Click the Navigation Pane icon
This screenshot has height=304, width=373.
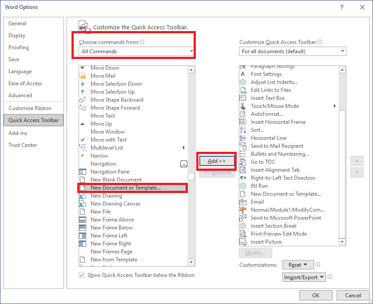pos(83,172)
